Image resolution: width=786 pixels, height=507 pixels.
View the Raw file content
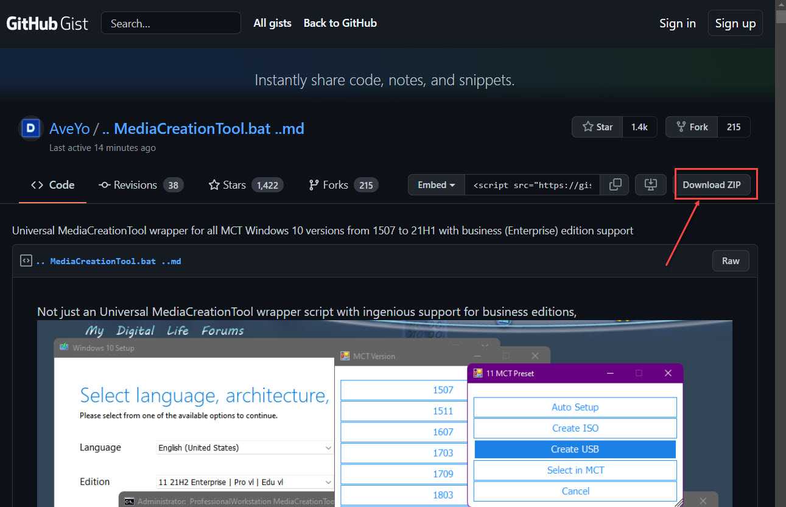tap(731, 261)
